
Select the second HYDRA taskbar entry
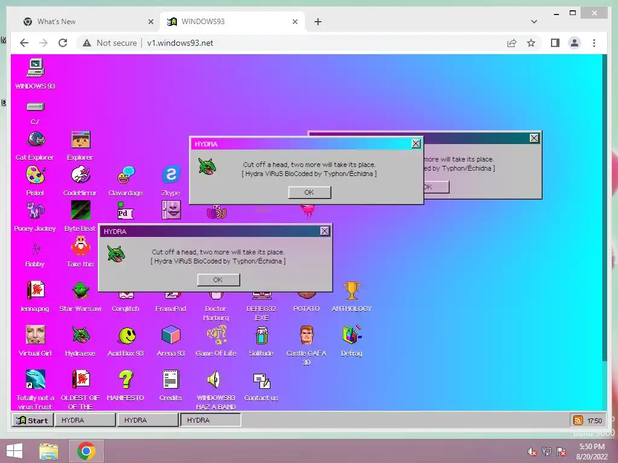[x=148, y=420]
